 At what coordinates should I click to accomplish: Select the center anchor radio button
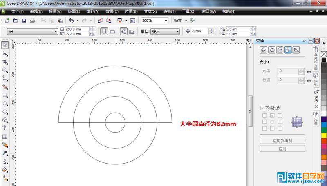point(272,122)
